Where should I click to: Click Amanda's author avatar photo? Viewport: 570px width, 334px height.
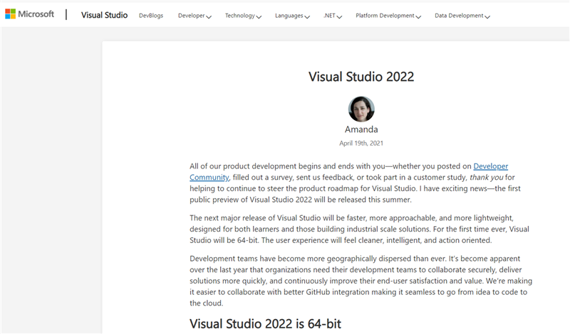click(361, 109)
